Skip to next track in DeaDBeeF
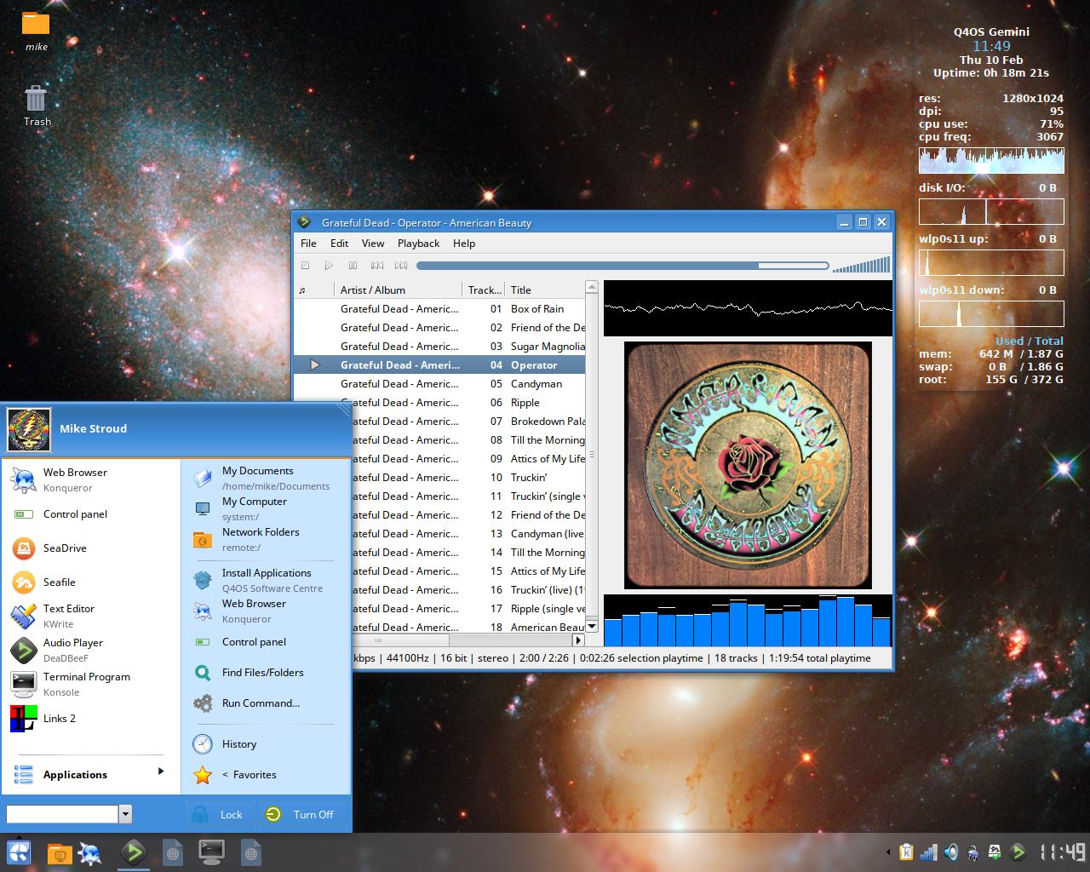This screenshot has height=872, width=1090. (x=401, y=266)
